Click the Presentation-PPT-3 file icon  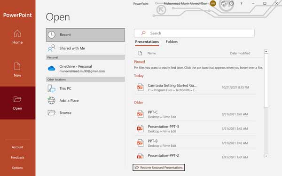click(x=140, y=128)
